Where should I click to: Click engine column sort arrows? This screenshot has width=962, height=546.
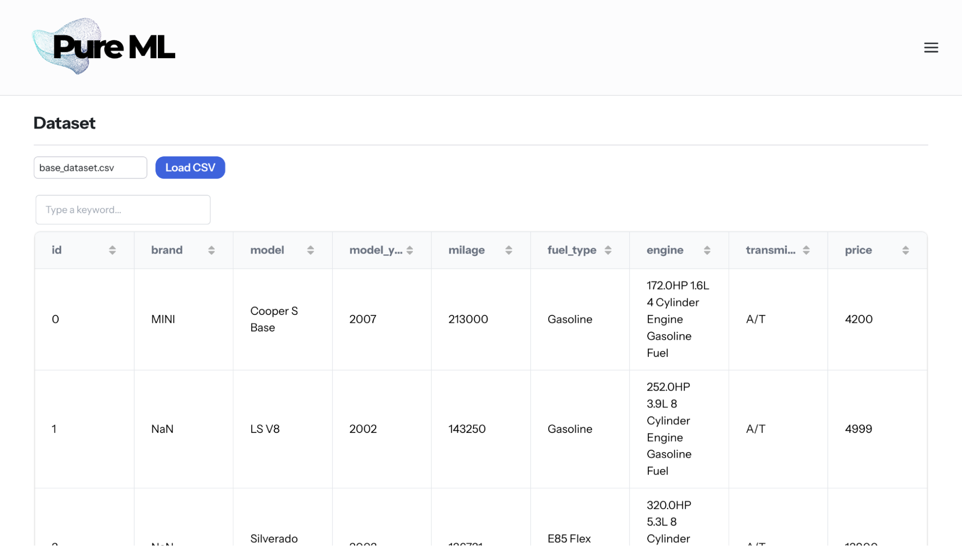tap(707, 250)
